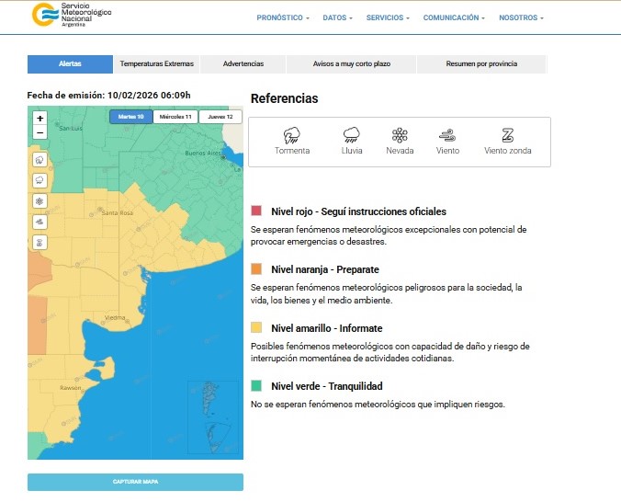Zoom in on the alerts map
Viewport: 621px width, 502px height.
pyautogui.click(x=40, y=118)
